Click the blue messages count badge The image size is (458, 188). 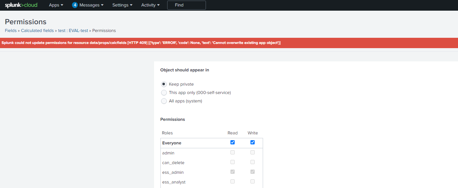tap(75, 5)
